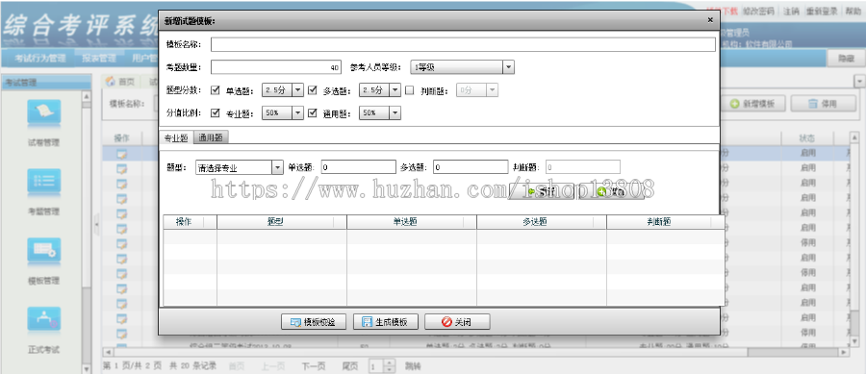Click the green plus icon on 新增模板
This screenshot has width=866, height=374.
(x=734, y=104)
